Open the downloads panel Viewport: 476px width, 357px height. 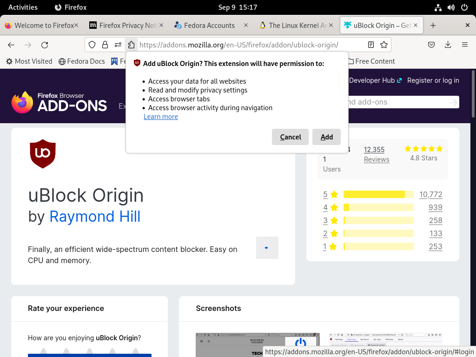click(x=448, y=45)
